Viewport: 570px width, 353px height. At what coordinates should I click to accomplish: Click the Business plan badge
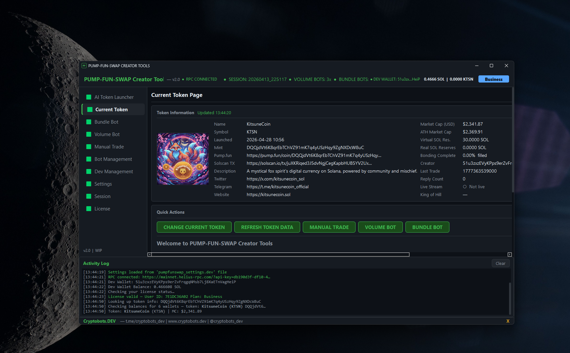(x=493, y=79)
